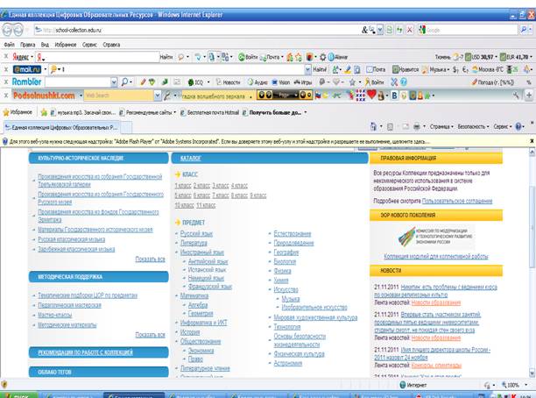Close the Yandex toolbar with its X

pyautogui.click(x=6, y=57)
